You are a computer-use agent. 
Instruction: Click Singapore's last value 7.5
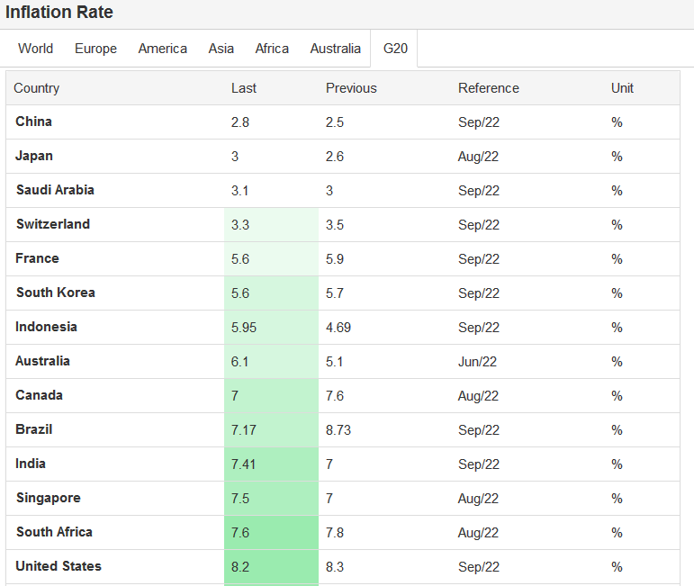point(240,499)
